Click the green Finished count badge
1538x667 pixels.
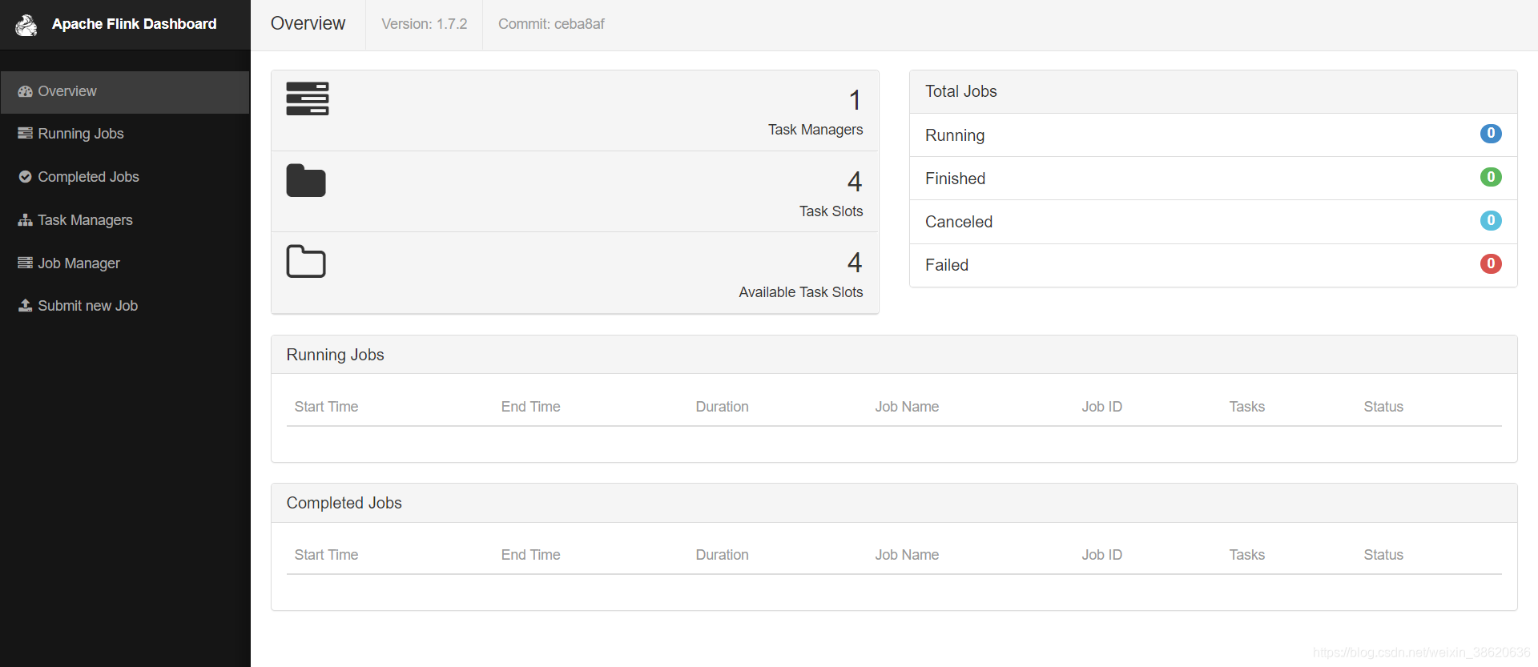(1491, 177)
